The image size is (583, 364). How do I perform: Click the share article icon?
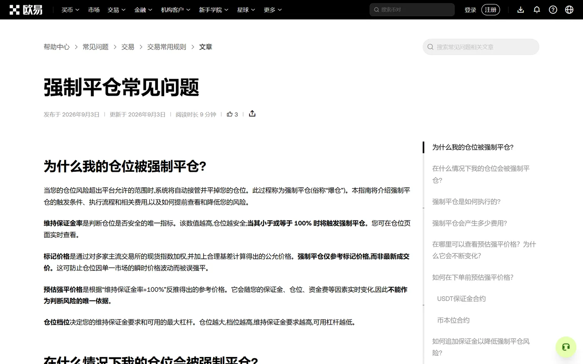(x=252, y=114)
